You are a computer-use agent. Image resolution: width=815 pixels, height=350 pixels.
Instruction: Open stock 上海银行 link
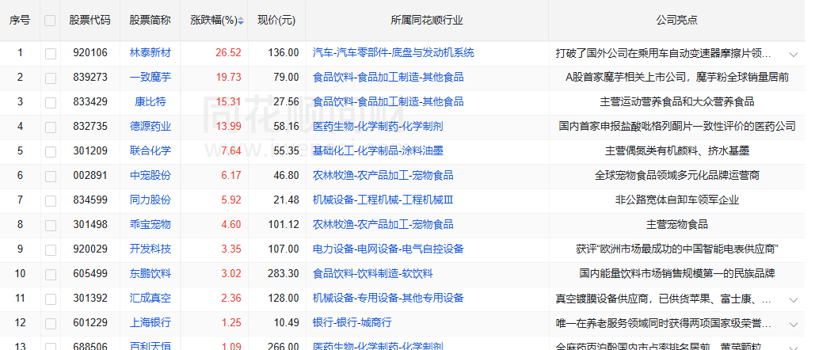coord(150,322)
